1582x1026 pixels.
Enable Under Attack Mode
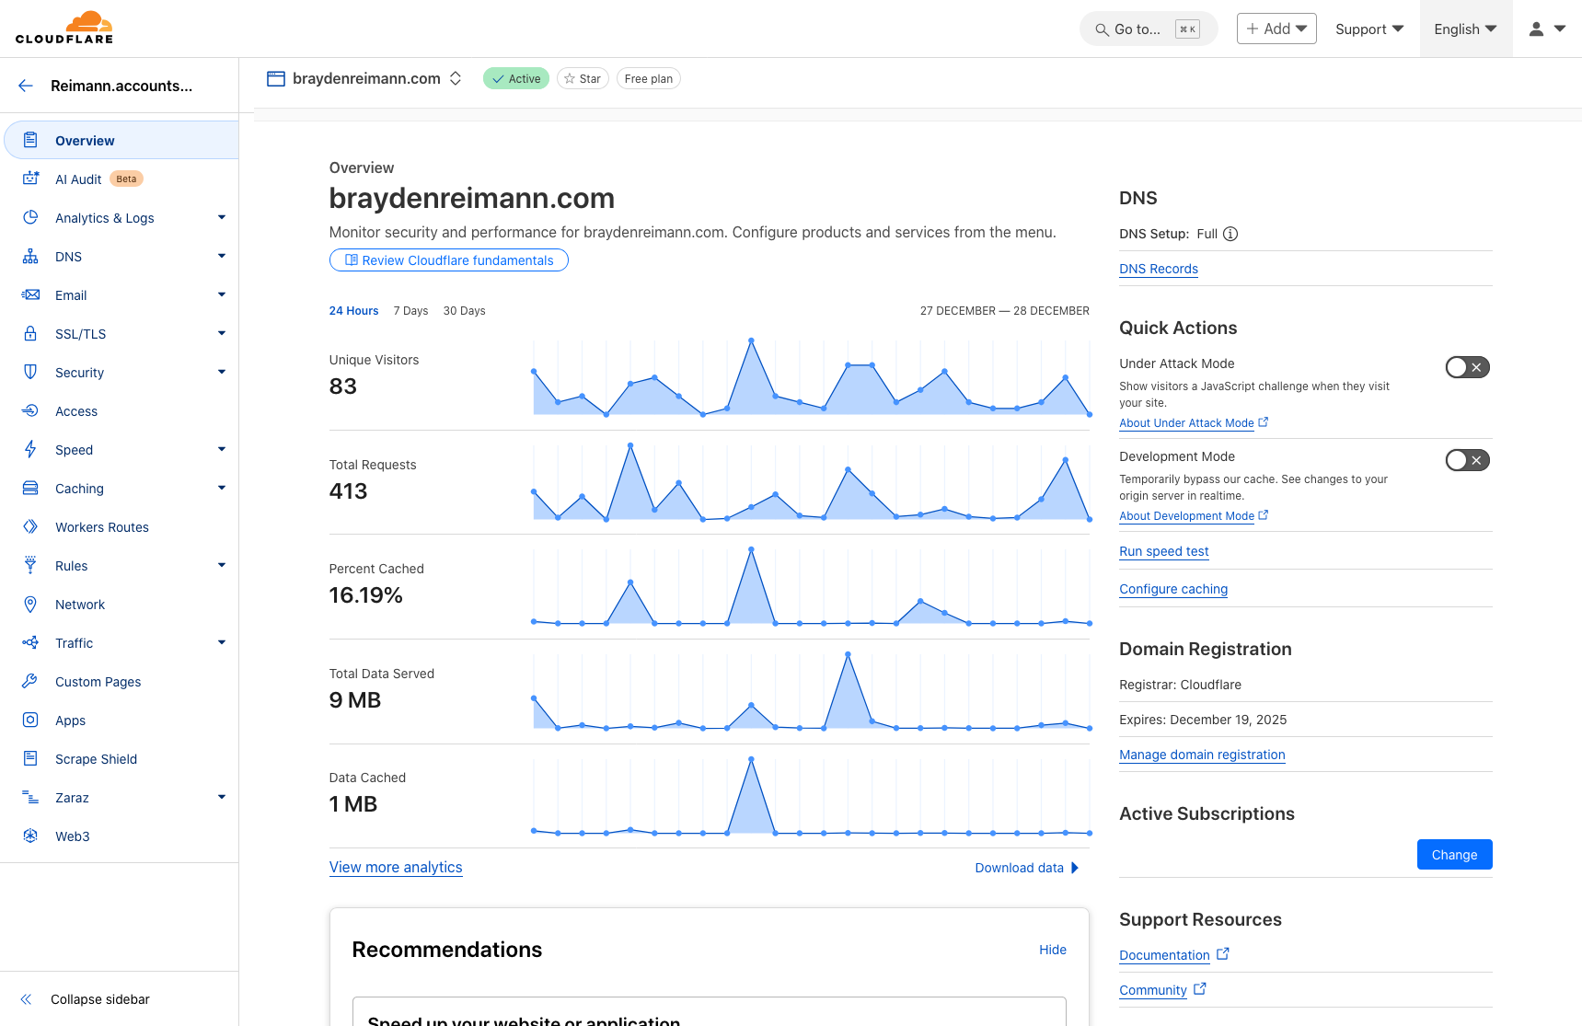click(1466, 367)
